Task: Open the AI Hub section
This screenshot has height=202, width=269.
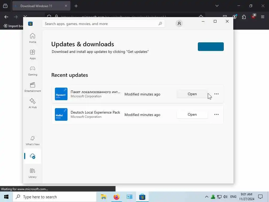Action: (33, 103)
